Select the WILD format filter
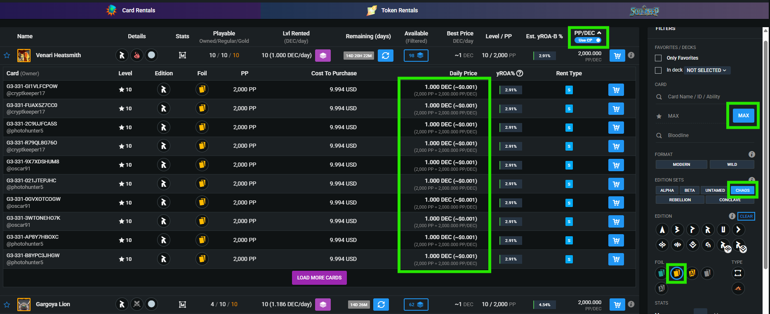Image resolution: width=770 pixels, height=314 pixels. coord(732,165)
